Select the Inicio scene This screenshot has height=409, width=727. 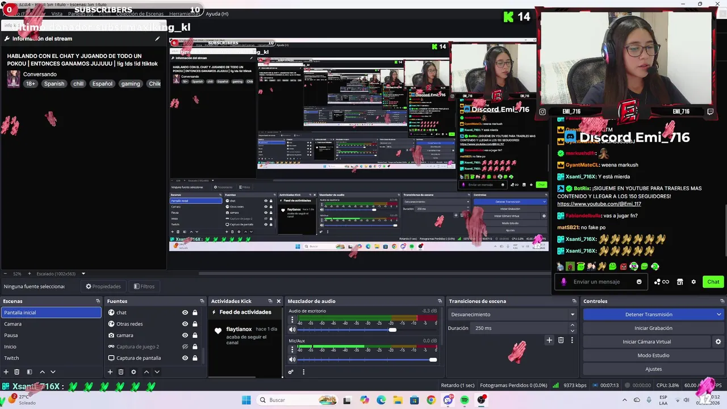point(51,347)
